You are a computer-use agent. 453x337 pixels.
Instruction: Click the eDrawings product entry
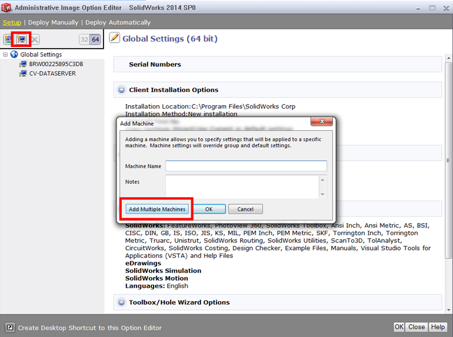click(143, 263)
